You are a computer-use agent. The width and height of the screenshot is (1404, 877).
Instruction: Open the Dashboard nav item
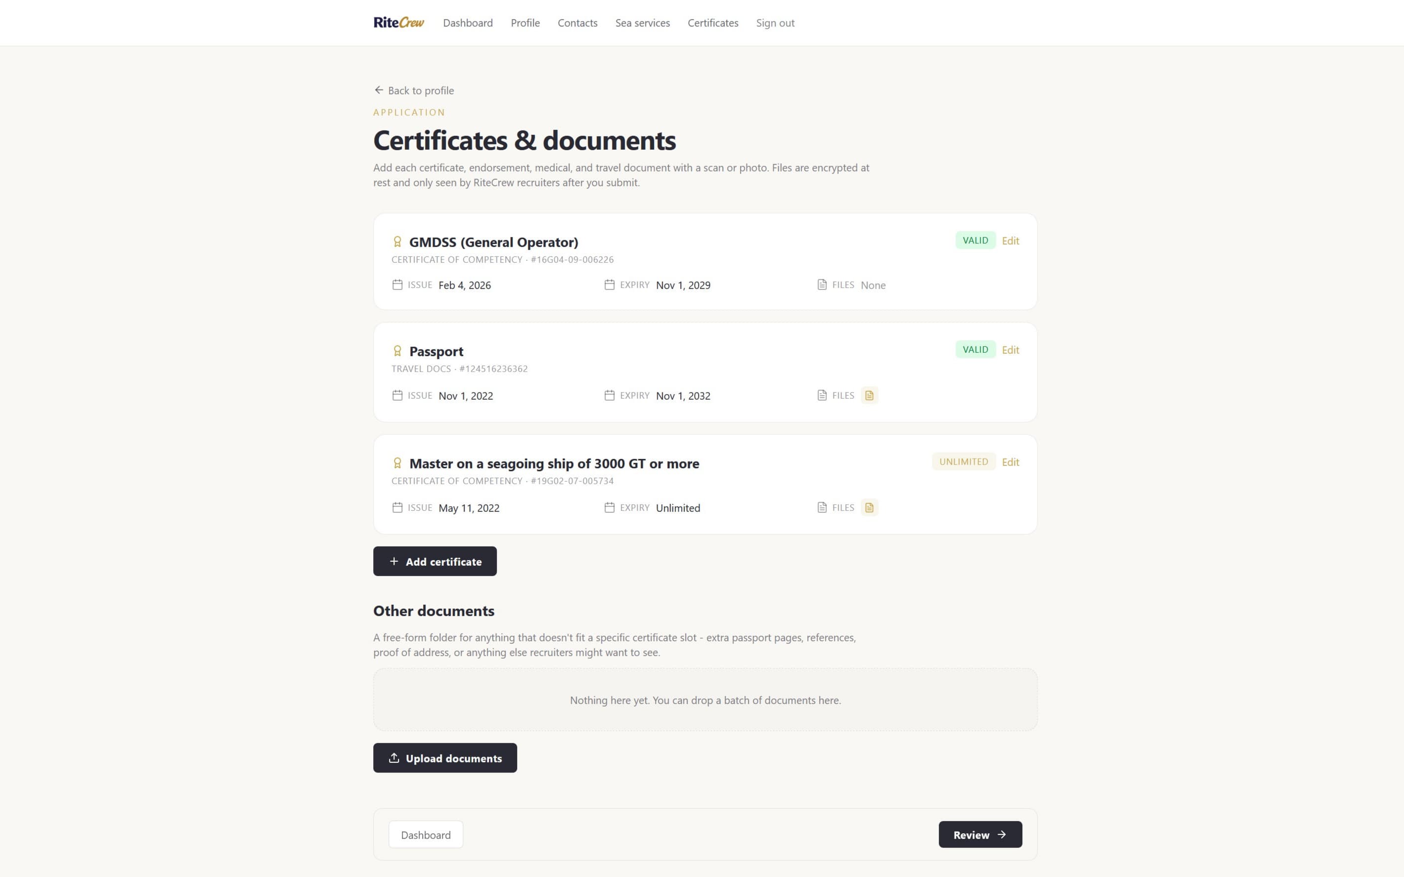click(x=468, y=23)
